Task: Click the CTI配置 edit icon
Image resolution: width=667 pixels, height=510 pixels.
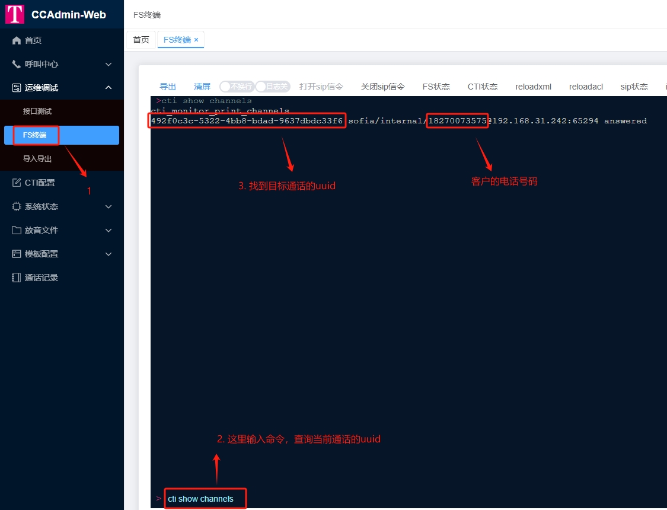Action: coord(17,183)
